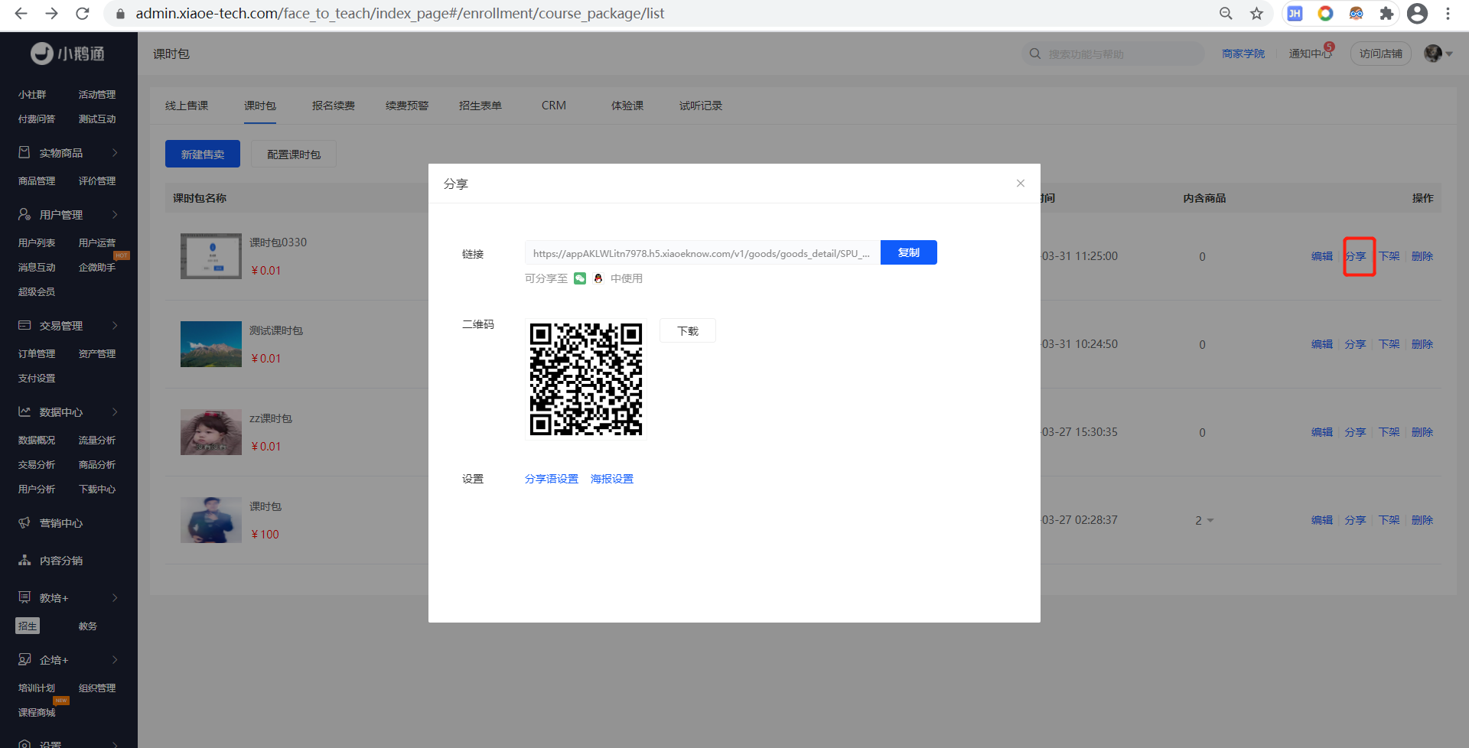Viewport: 1469px width, 748px height.
Task: Take the zz课时包 row off shelf with 下架
Action: point(1389,432)
